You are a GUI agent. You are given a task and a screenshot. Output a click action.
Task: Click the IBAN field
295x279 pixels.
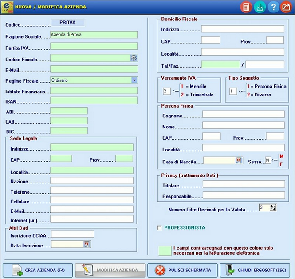click(x=94, y=100)
